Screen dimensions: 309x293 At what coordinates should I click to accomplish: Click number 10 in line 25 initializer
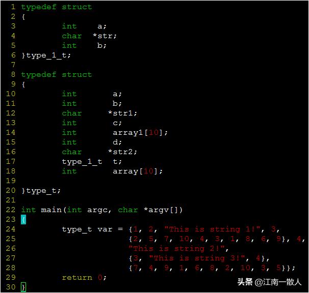coord(184,239)
